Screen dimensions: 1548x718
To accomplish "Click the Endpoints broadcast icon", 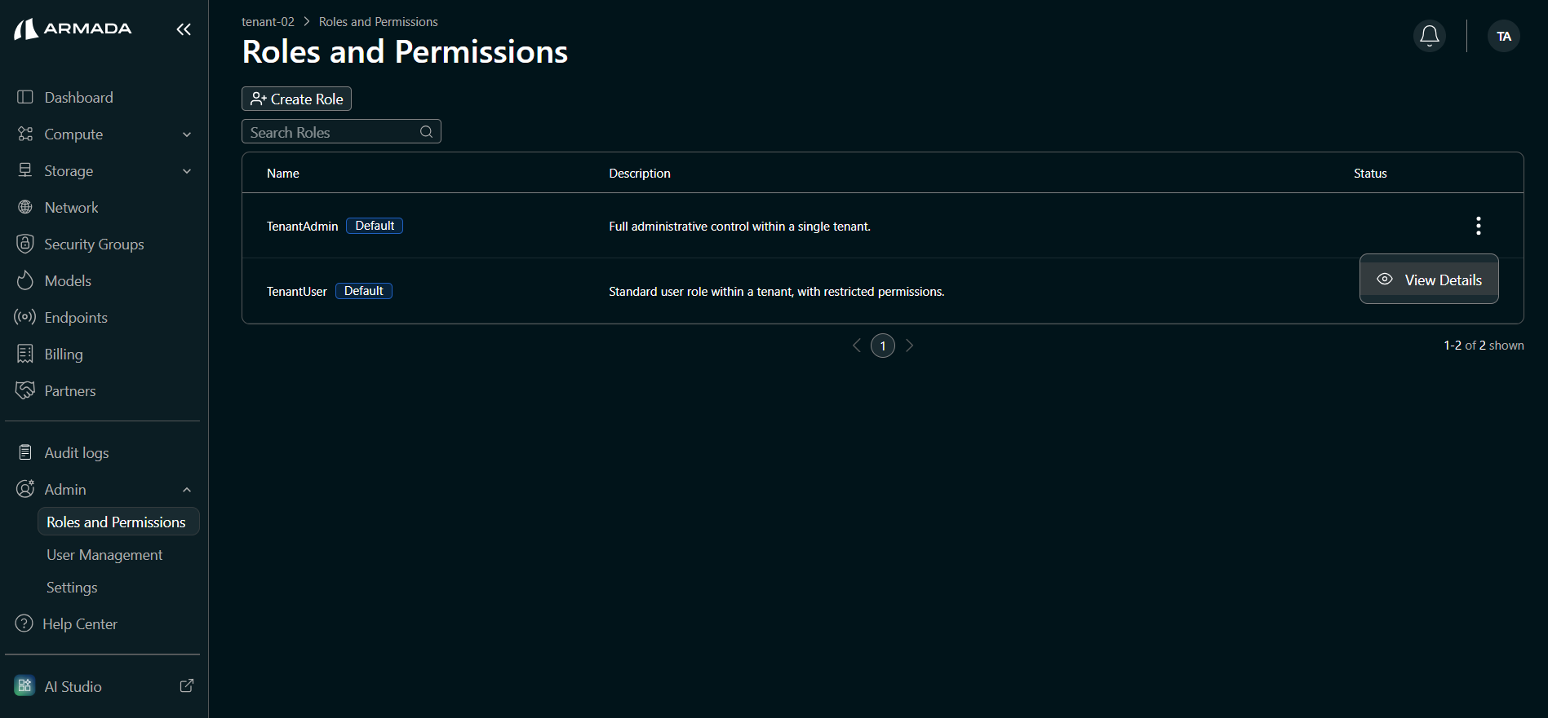I will point(25,317).
